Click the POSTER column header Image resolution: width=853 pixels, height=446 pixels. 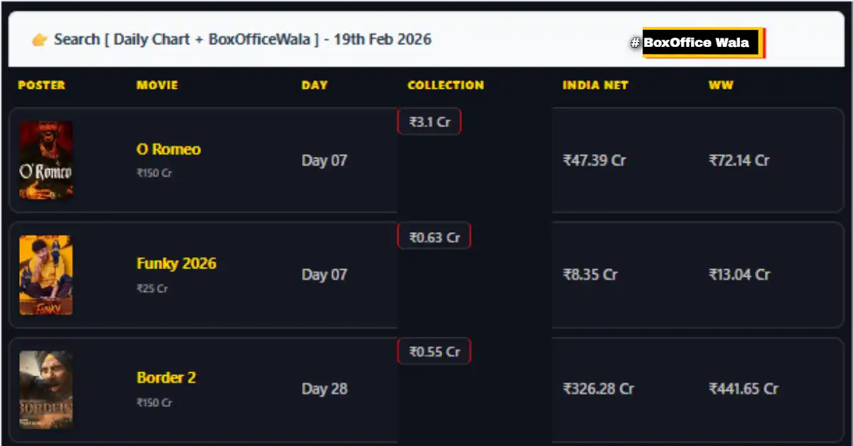point(41,85)
